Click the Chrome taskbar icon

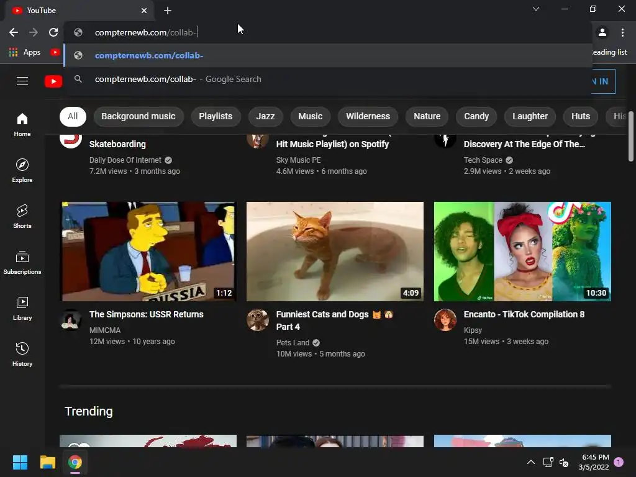pyautogui.click(x=75, y=462)
